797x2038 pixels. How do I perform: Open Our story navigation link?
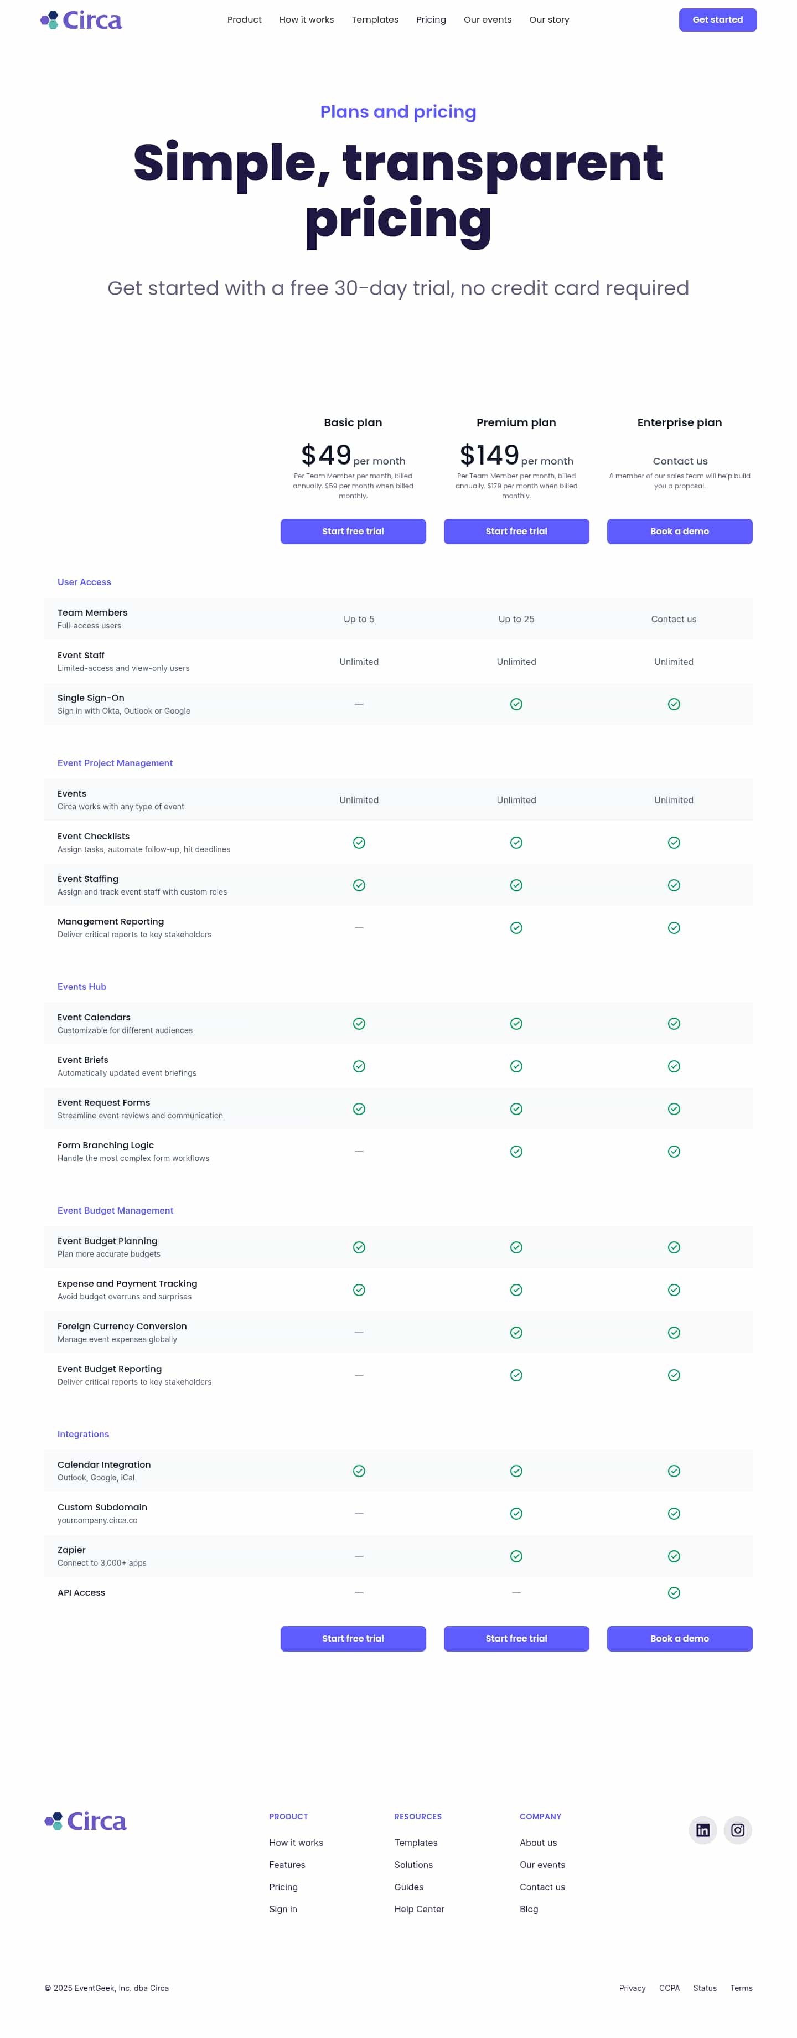(548, 20)
